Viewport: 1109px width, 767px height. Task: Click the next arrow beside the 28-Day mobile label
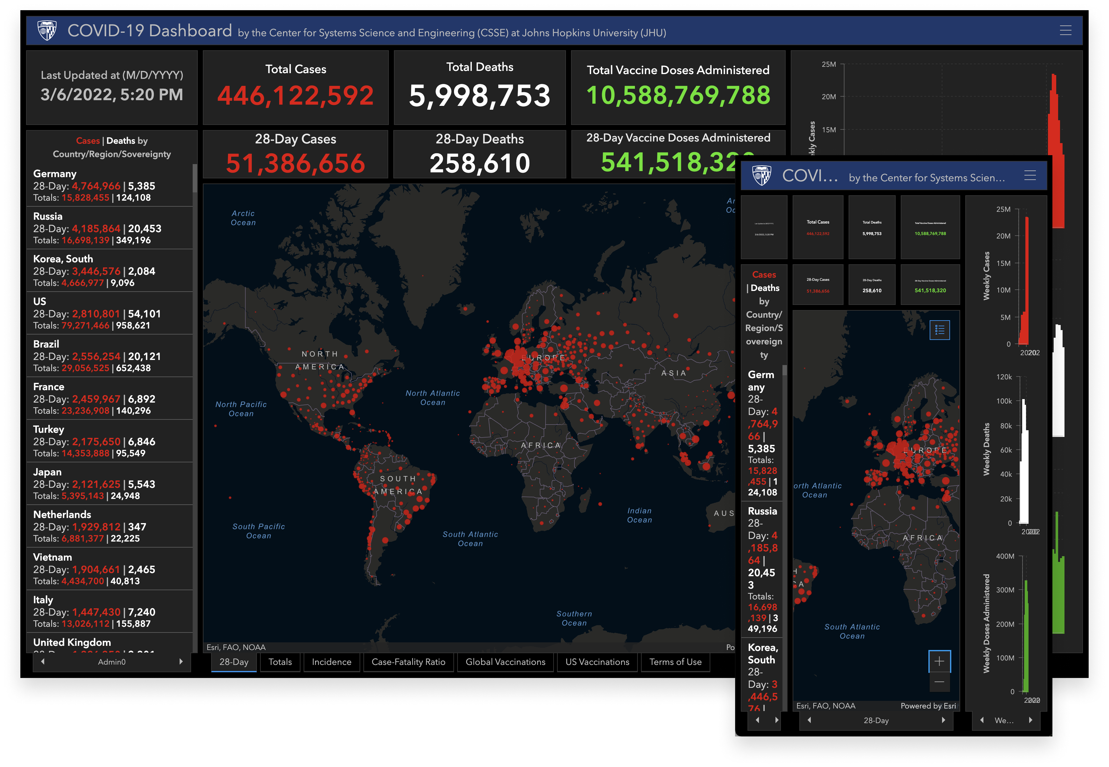[x=943, y=720]
